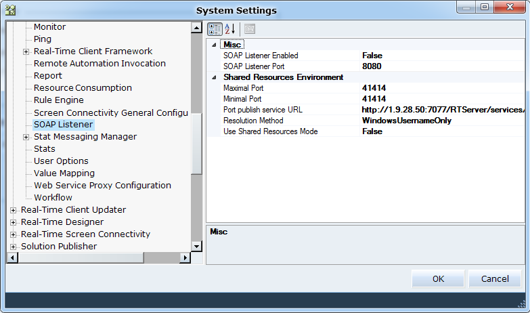The width and height of the screenshot is (530, 313).
Task: Expand the Solution Publisher node
Action: (14, 247)
